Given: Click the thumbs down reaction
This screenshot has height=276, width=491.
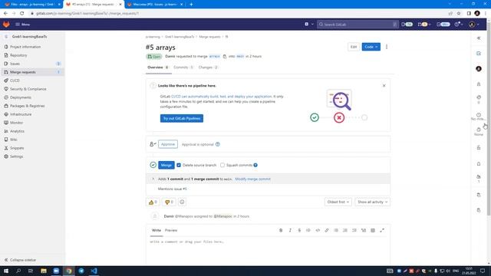Looking at the screenshot, I should pyautogui.click(x=169, y=202).
